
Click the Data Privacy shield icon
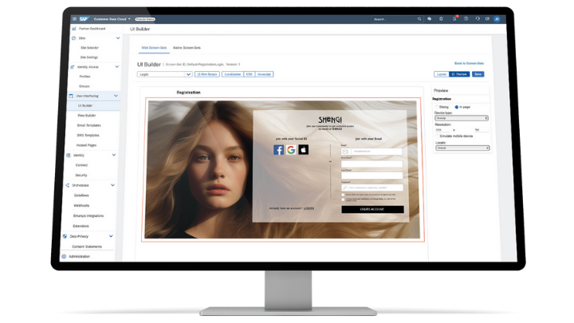coord(65,237)
